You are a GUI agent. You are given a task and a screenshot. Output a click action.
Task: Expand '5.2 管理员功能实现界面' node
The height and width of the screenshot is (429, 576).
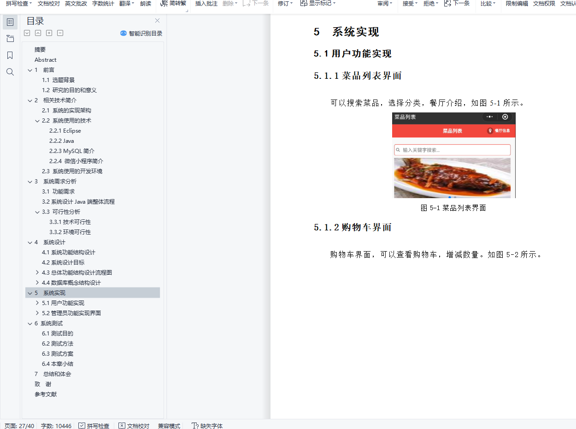coord(37,313)
